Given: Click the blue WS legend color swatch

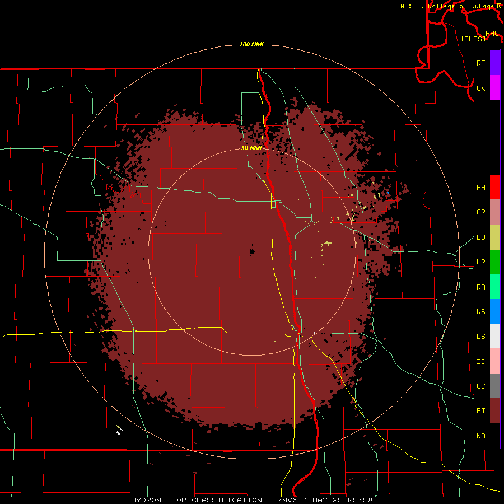Looking at the screenshot, I should tap(494, 311).
